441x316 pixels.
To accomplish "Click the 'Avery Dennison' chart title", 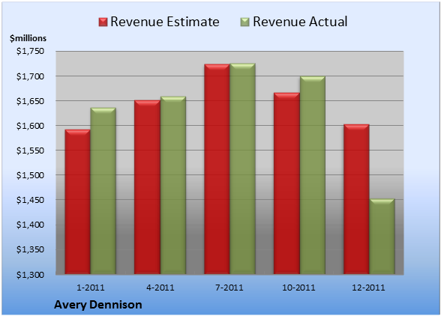I will (x=97, y=305).
